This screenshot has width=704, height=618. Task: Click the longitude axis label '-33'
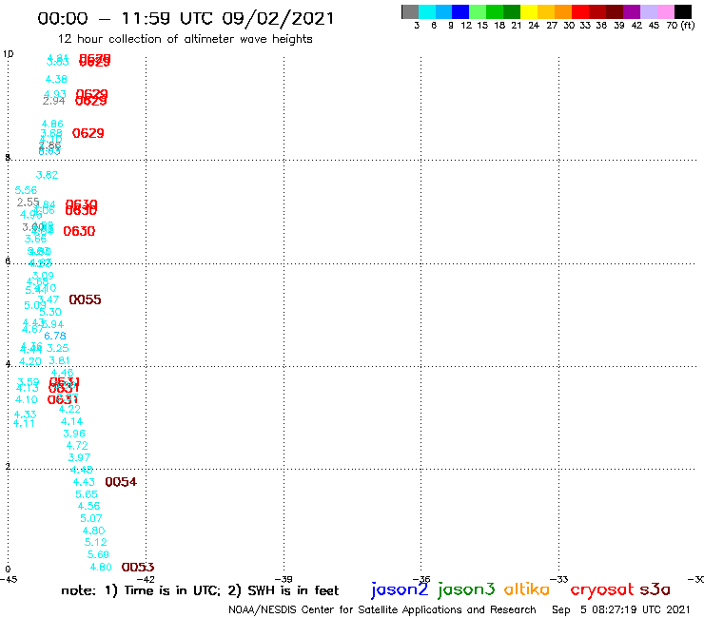559,579
